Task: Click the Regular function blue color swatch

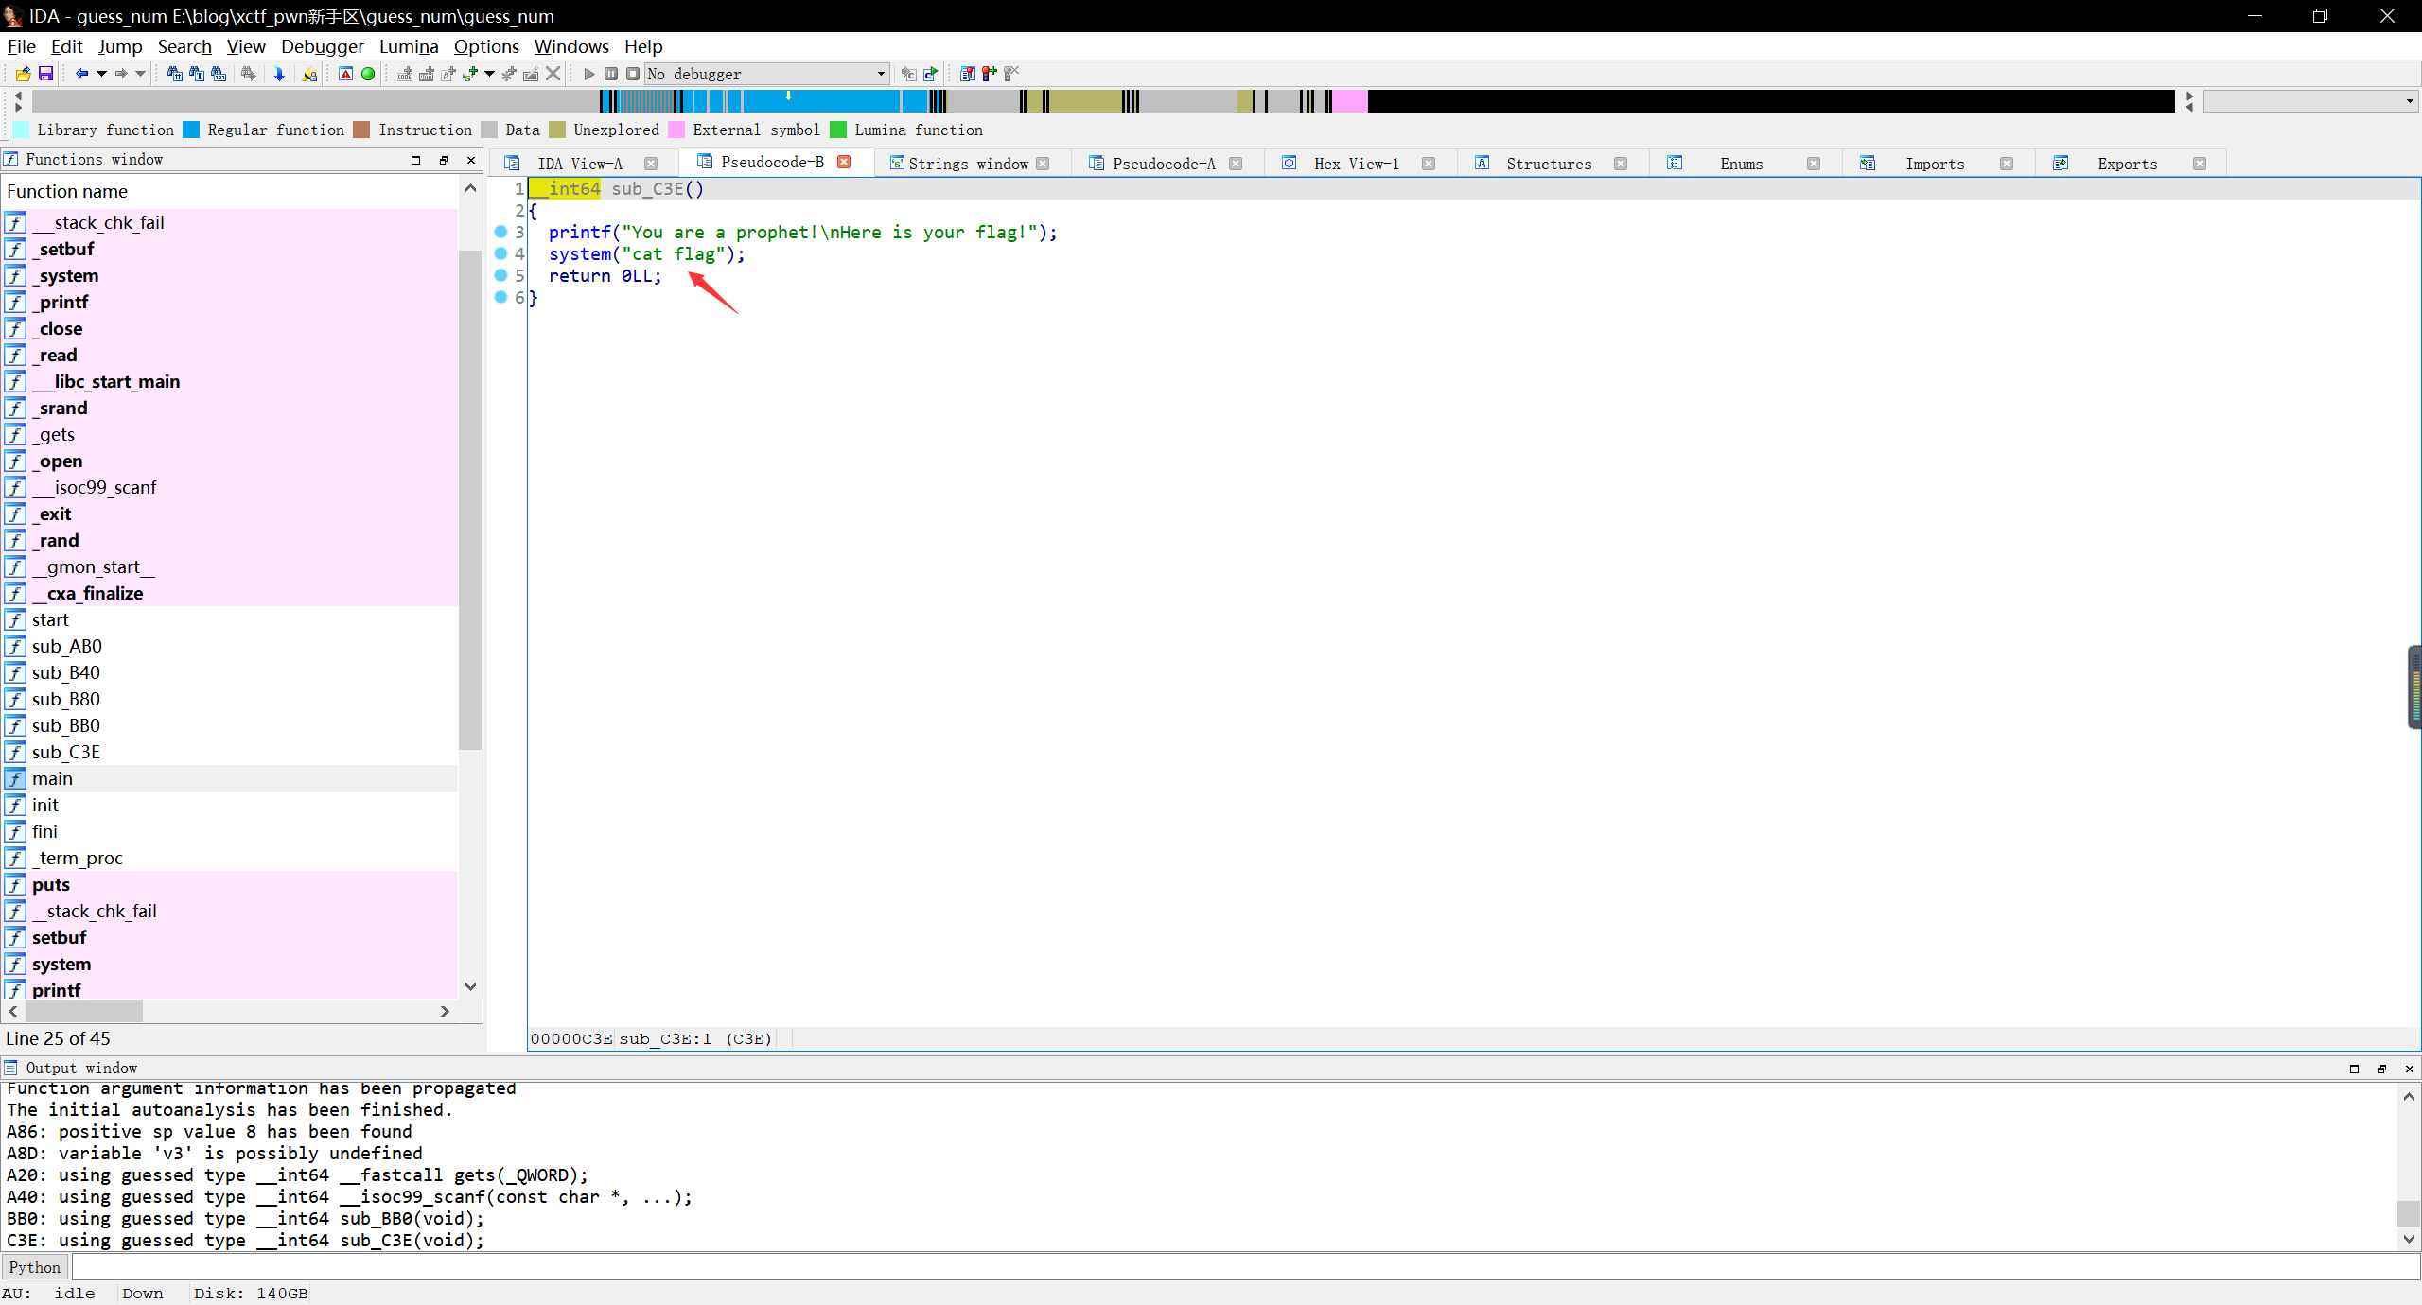Action: 191,130
